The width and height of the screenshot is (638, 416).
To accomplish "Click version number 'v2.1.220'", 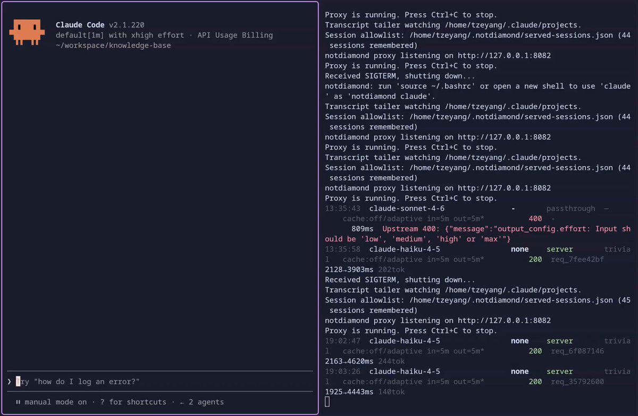I will pyautogui.click(x=127, y=25).
